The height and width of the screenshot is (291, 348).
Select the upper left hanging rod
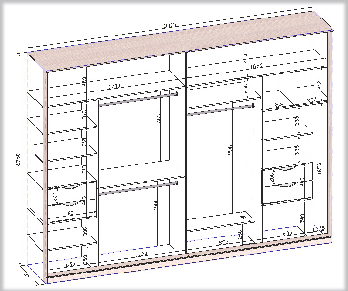[139, 98]
